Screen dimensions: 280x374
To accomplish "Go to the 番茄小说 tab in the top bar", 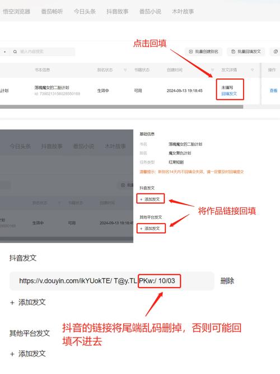I will 150,11.
